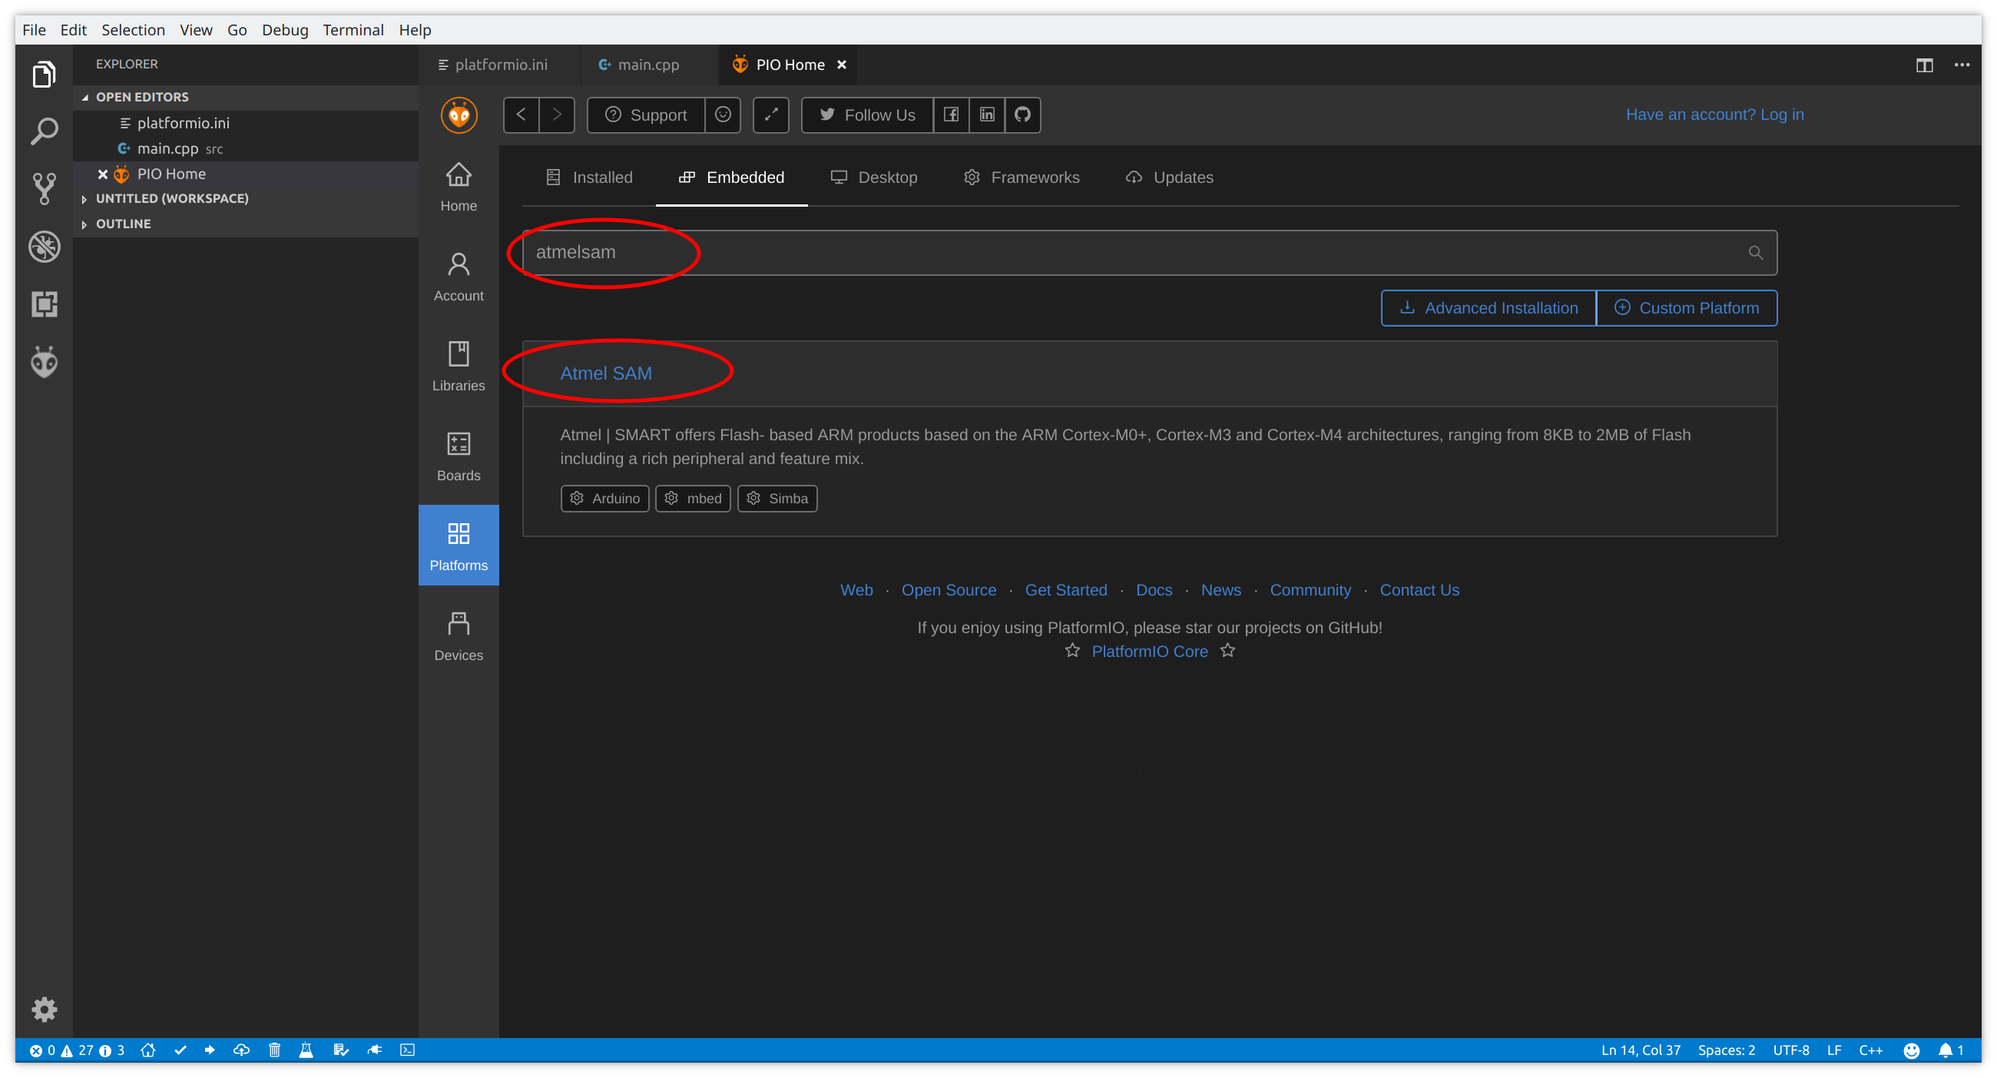Expand the UNTITLED (WORKSPACE) section
This screenshot has height=1078, width=1997.
(246, 198)
